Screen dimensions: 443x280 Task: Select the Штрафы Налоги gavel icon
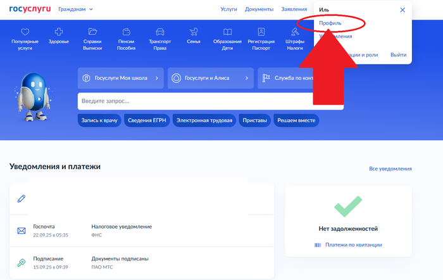tap(294, 32)
